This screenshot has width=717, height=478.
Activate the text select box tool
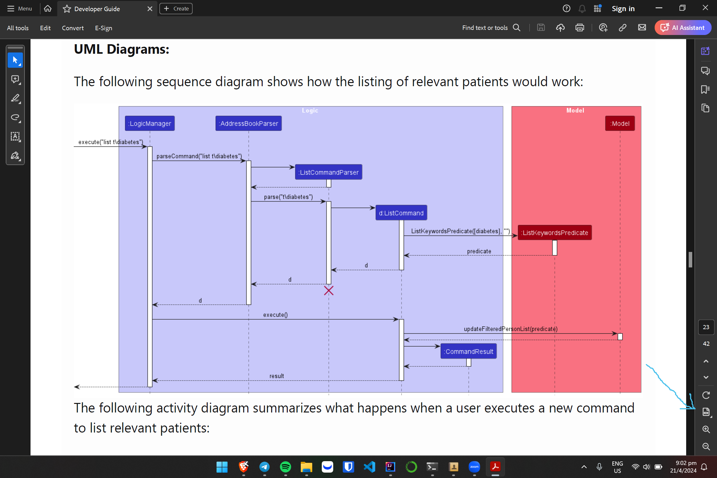pyautogui.click(x=15, y=136)
